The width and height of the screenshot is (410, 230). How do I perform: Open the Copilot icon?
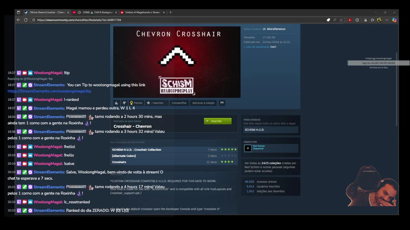394,20
